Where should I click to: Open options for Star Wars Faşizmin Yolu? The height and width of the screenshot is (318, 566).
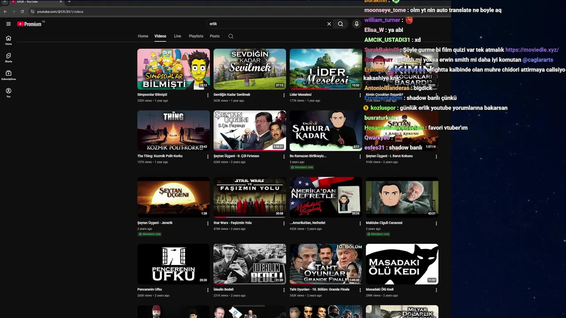pos(284,223)
